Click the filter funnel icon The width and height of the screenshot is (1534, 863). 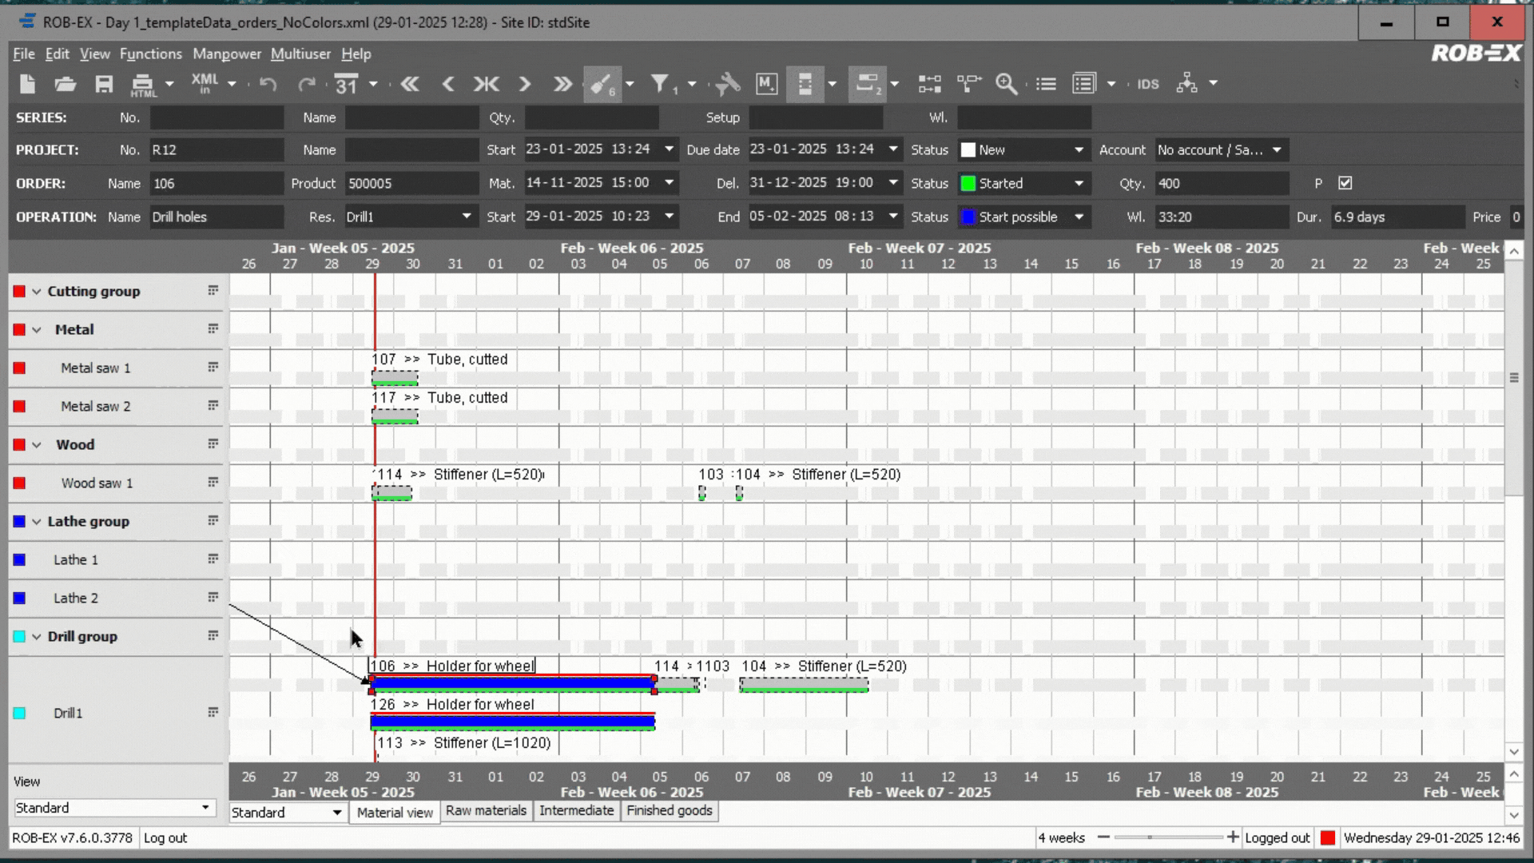point(660,83)
